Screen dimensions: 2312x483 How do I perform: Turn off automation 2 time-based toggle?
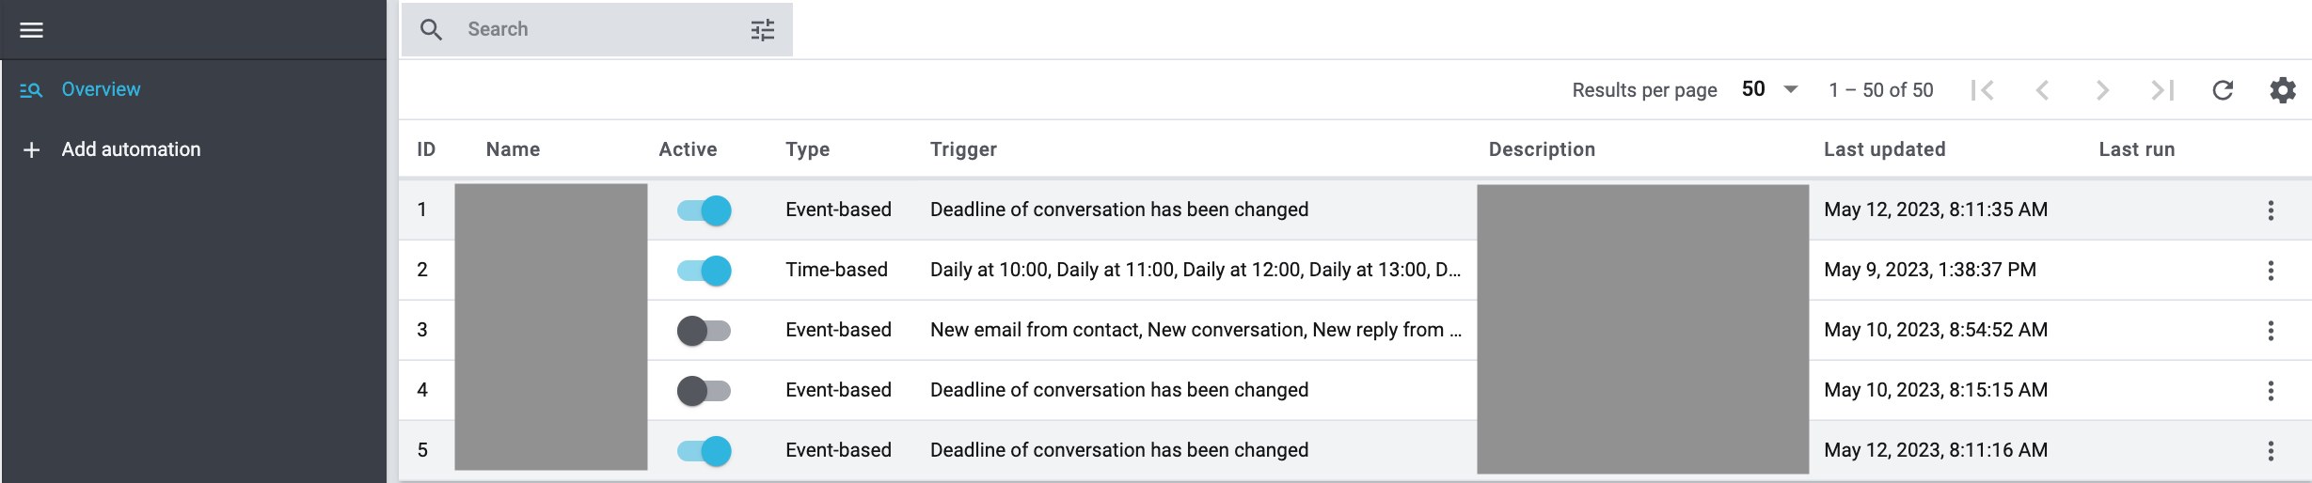tap(704, 271)
